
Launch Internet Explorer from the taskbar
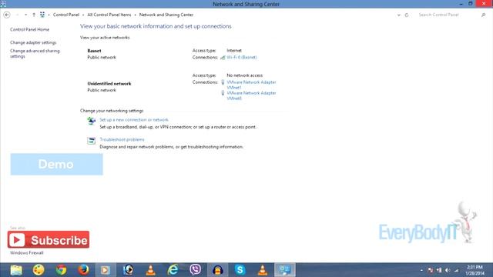(x=173, y=270)
